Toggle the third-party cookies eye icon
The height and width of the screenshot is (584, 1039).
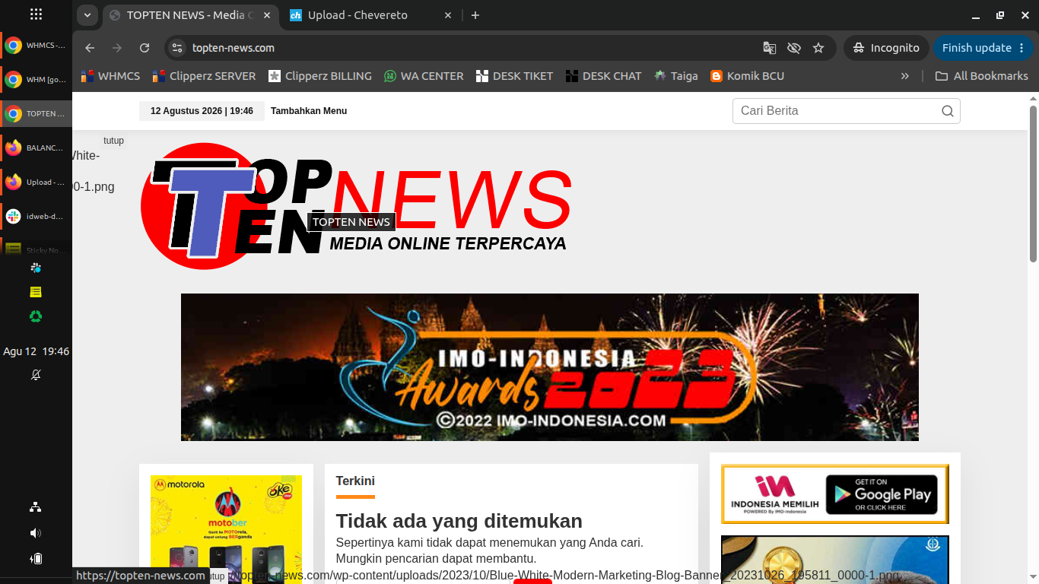click(x=794, y=48)
